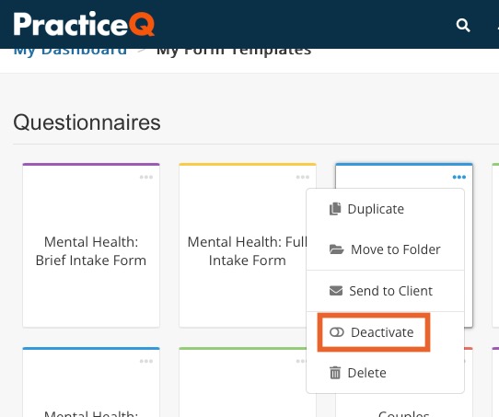This screenshot has height=417, width=499.
Task: Toggle the Deactivate switch icon
Action: tap(337, 332)
